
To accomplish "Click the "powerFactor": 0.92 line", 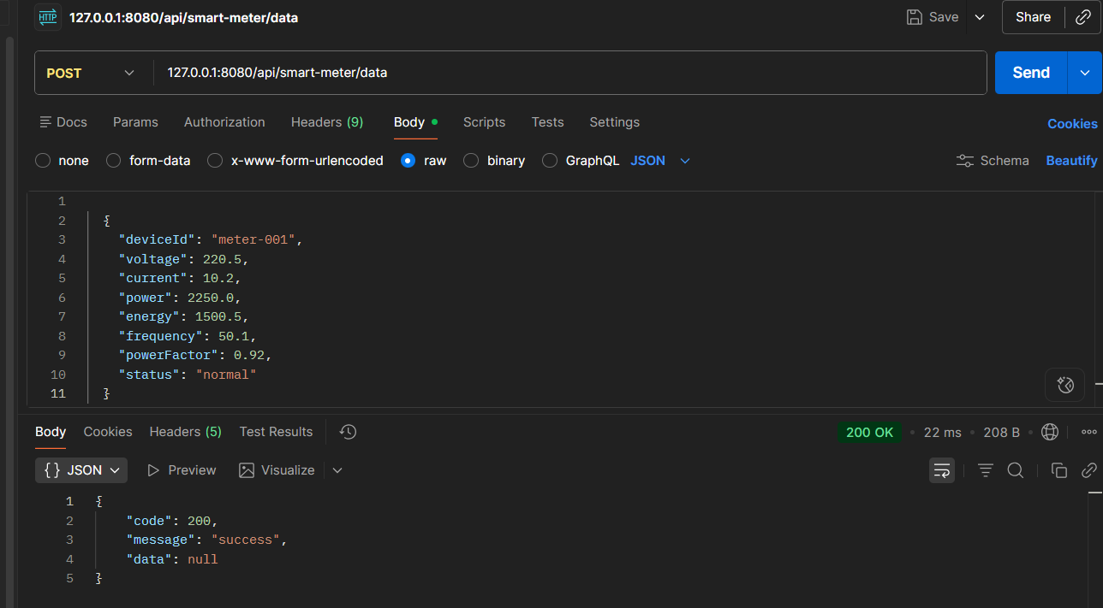I will pos(195,355).
